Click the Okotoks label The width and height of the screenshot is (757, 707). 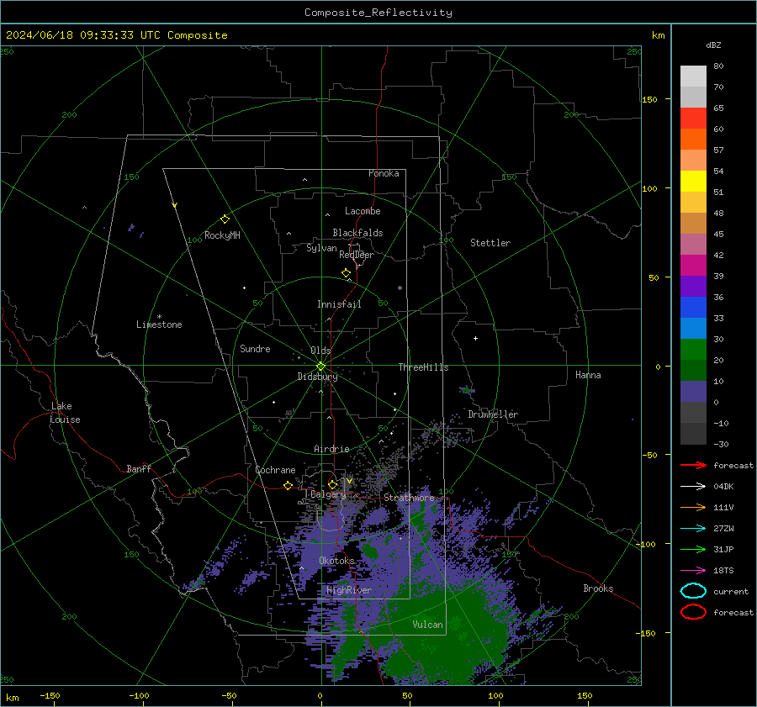(x=336, y=561)
